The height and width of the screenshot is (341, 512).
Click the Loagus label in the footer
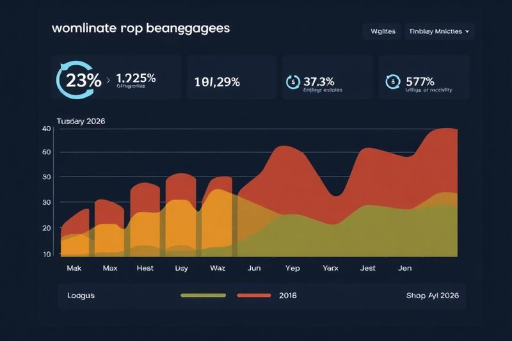[x=80, y=296]
